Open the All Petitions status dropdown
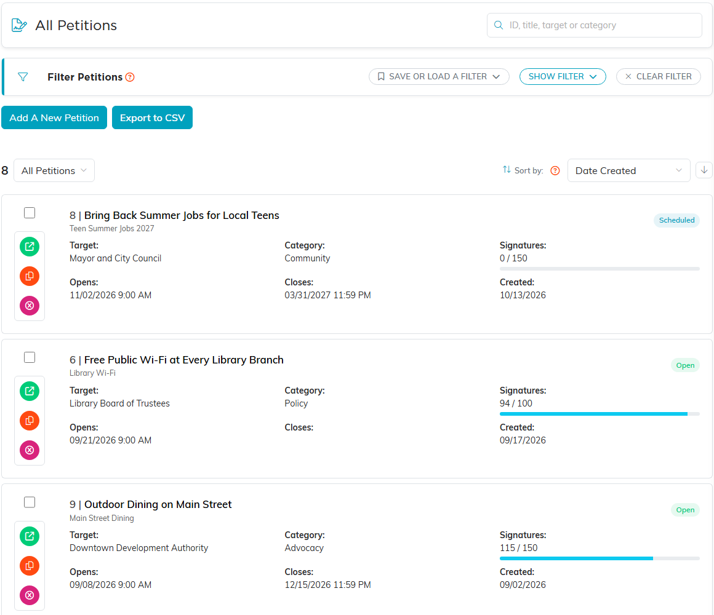 click(x=54, y=170)
